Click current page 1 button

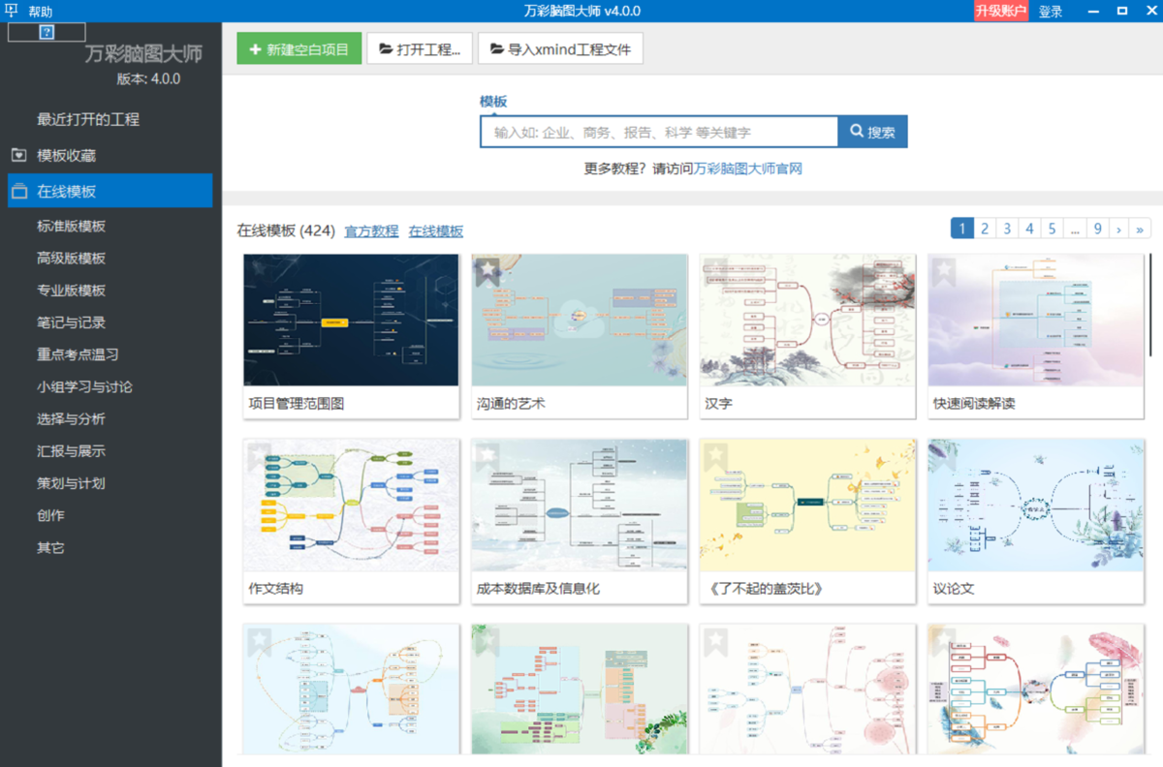pyautogui.click(x=961, y=229)
